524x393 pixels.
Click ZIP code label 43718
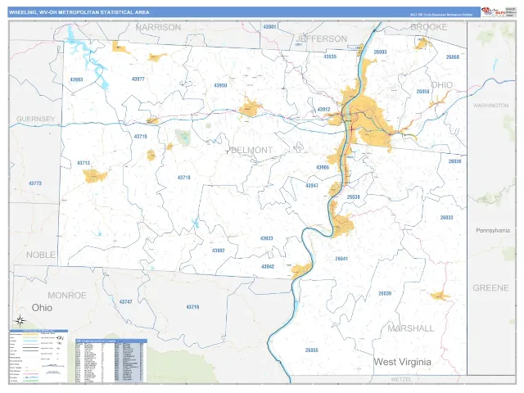pos(183,178)
